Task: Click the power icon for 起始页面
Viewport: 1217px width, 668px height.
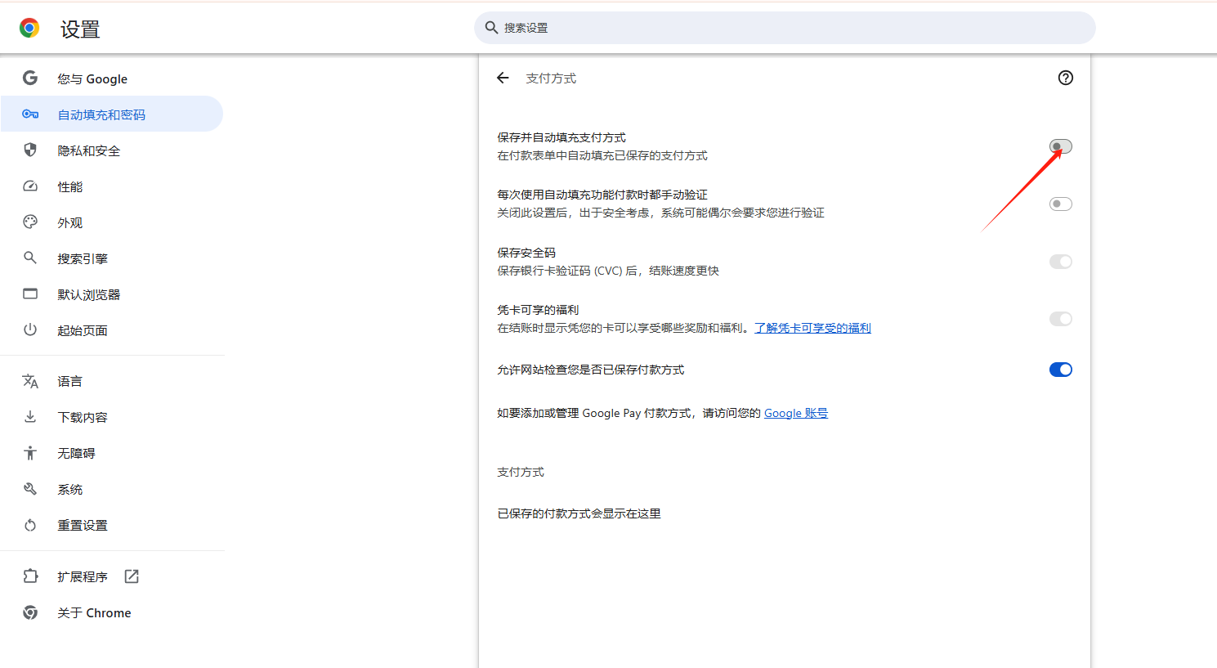Action: 30,330
